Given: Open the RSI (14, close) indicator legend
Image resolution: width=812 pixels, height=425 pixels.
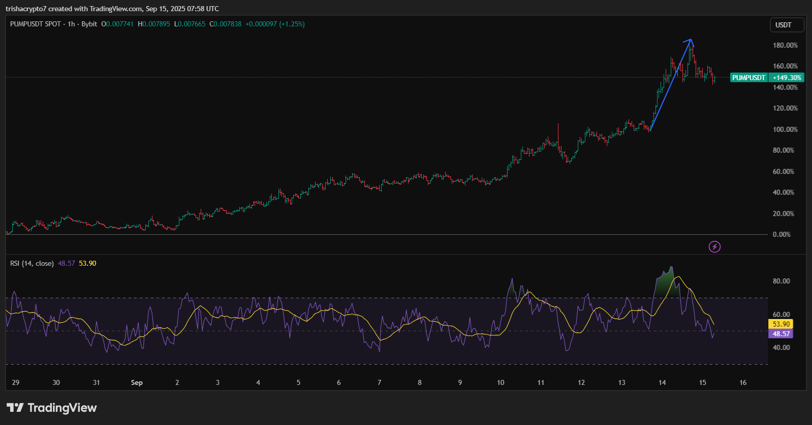Looking at the screenshot, I should [32, 263].
